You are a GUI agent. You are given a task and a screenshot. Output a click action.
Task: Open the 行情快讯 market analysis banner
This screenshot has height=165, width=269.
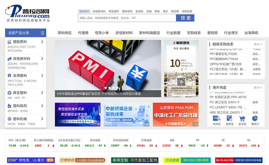point(83,160)
